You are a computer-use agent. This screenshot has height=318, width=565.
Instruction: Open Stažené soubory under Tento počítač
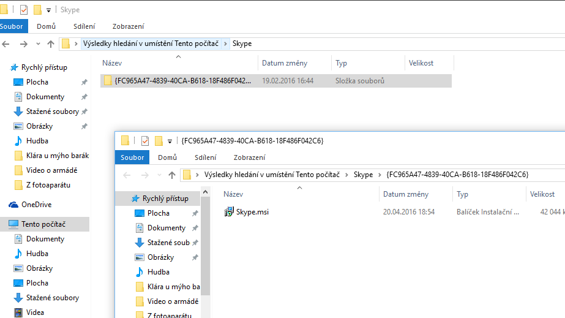point(52,298)
